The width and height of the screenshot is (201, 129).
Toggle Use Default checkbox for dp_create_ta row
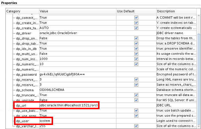click(x=136, y=28)
